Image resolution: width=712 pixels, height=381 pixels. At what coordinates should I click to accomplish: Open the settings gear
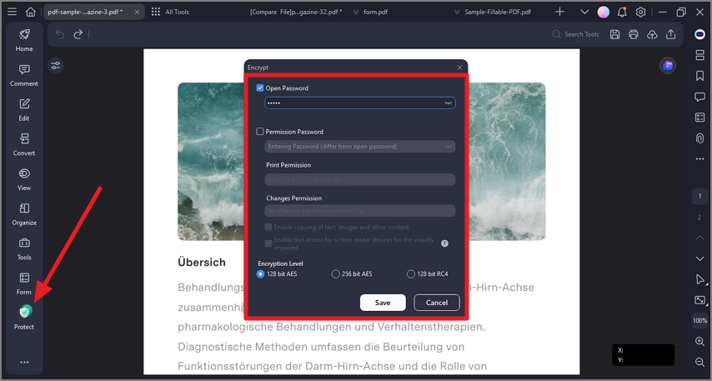click(640, 13)
